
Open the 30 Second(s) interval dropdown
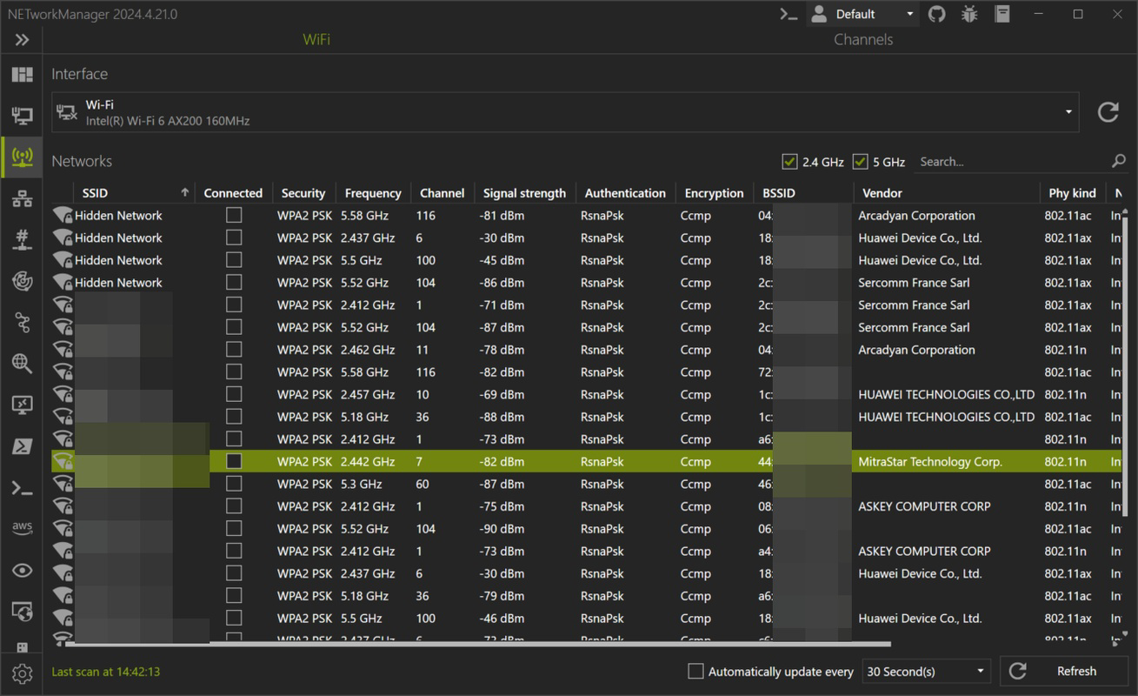tap(927, 671)
